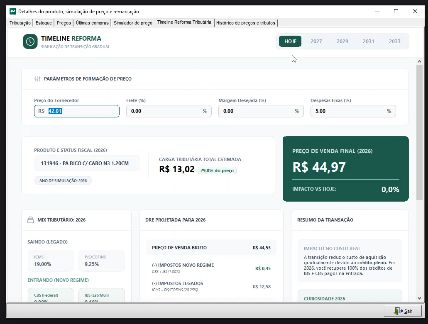Select year 2033 in timeline
This screenshot has width=428, height=324.
(x=394, y=41)
